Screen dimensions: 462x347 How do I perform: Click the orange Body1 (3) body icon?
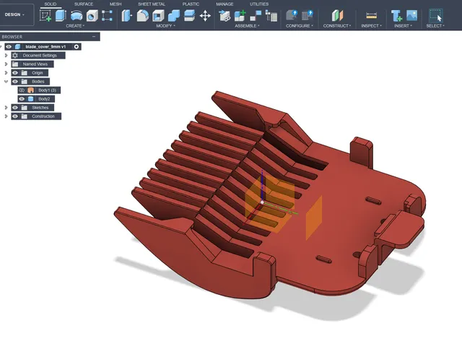coord(30,90)
